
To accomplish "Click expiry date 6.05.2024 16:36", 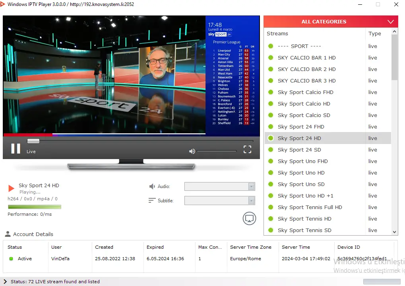I will [165, 259].
